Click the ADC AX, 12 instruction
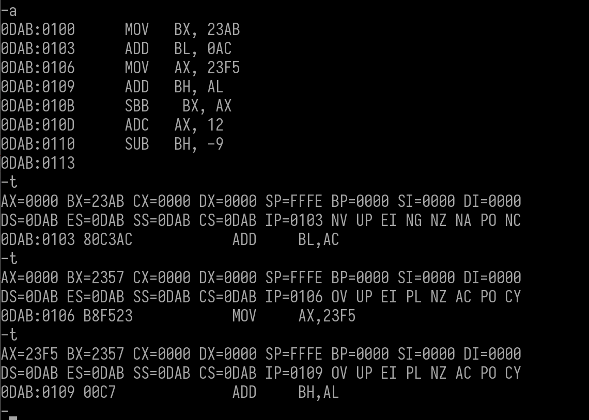Image resolution: width=589 pixels, height=420 pixels. coord(174,125)
